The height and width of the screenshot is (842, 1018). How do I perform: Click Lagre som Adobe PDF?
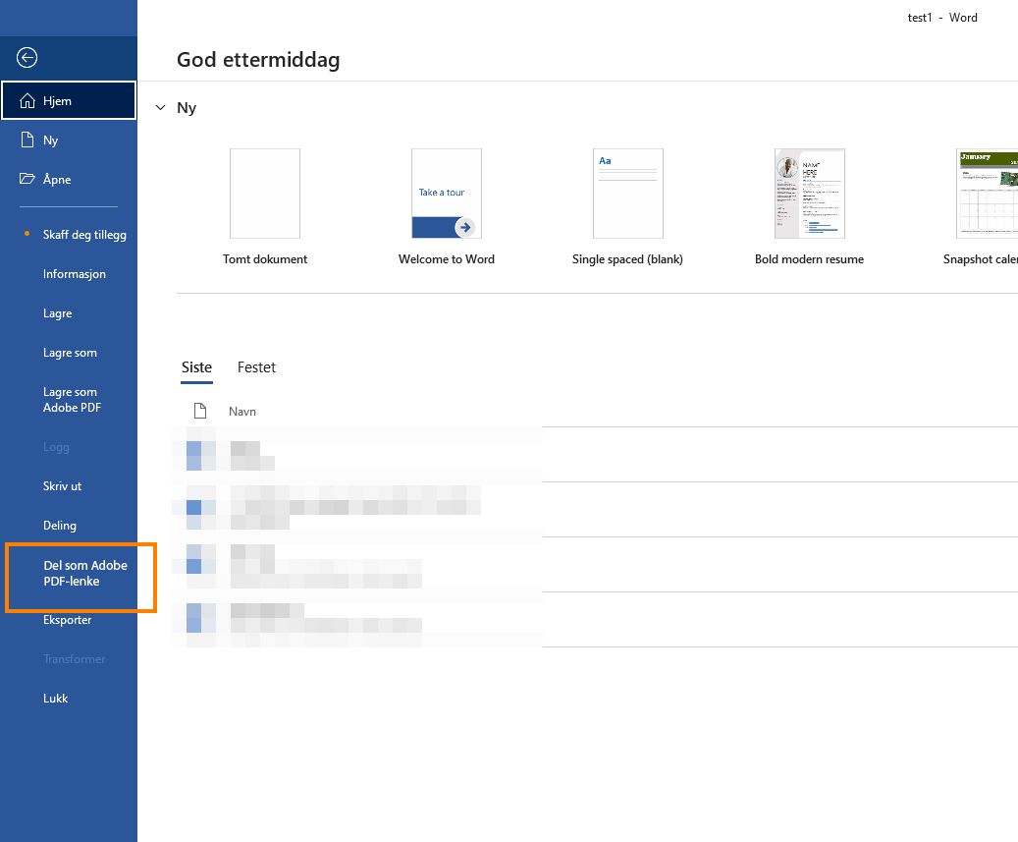72,399
